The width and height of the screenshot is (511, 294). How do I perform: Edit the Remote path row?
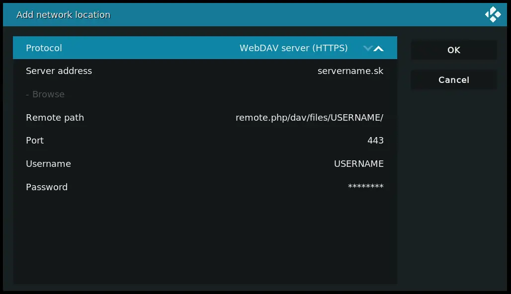(x=205, y=118)
